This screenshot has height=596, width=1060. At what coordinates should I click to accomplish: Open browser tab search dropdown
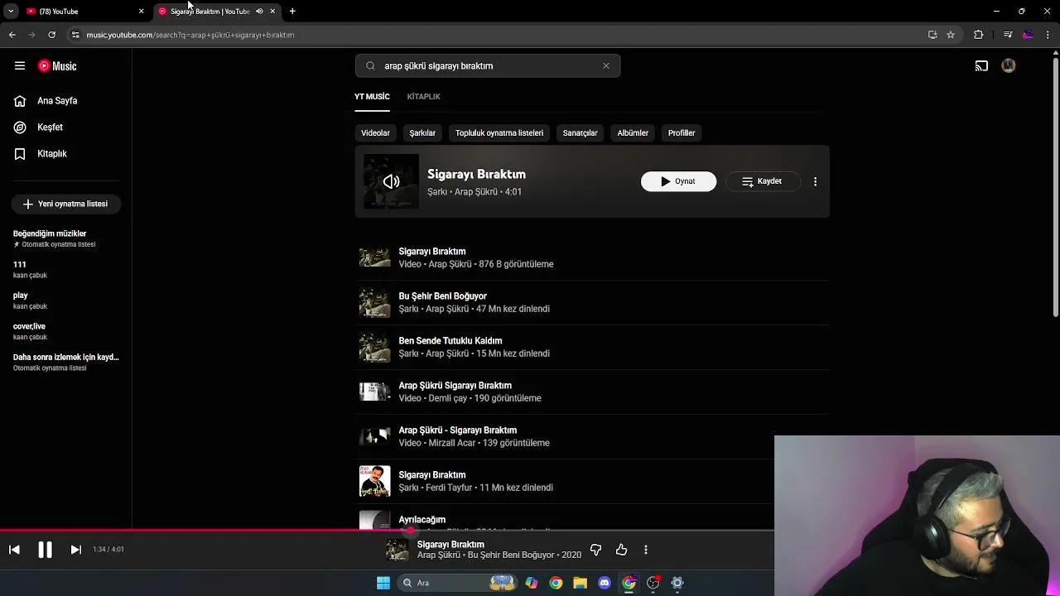11,12
